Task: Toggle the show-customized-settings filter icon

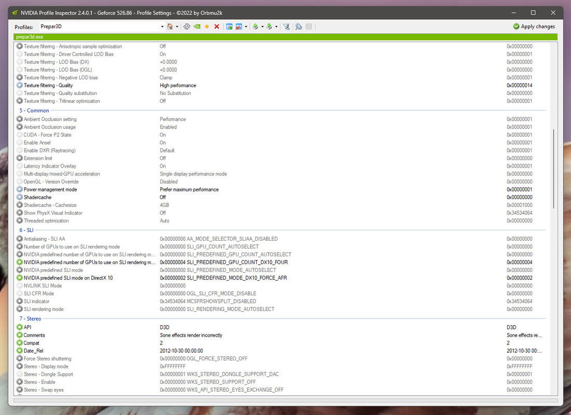Action: [x=287, y=26]
